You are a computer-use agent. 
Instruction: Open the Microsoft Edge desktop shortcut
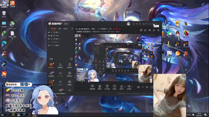[x=4, y=45]
